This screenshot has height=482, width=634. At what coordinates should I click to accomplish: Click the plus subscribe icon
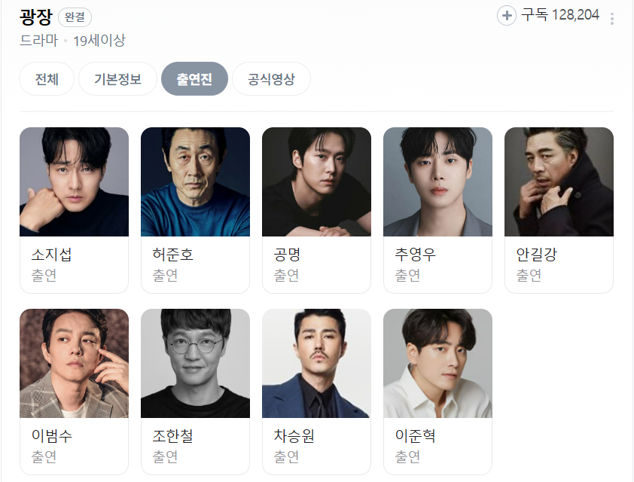tap(506, 16)
